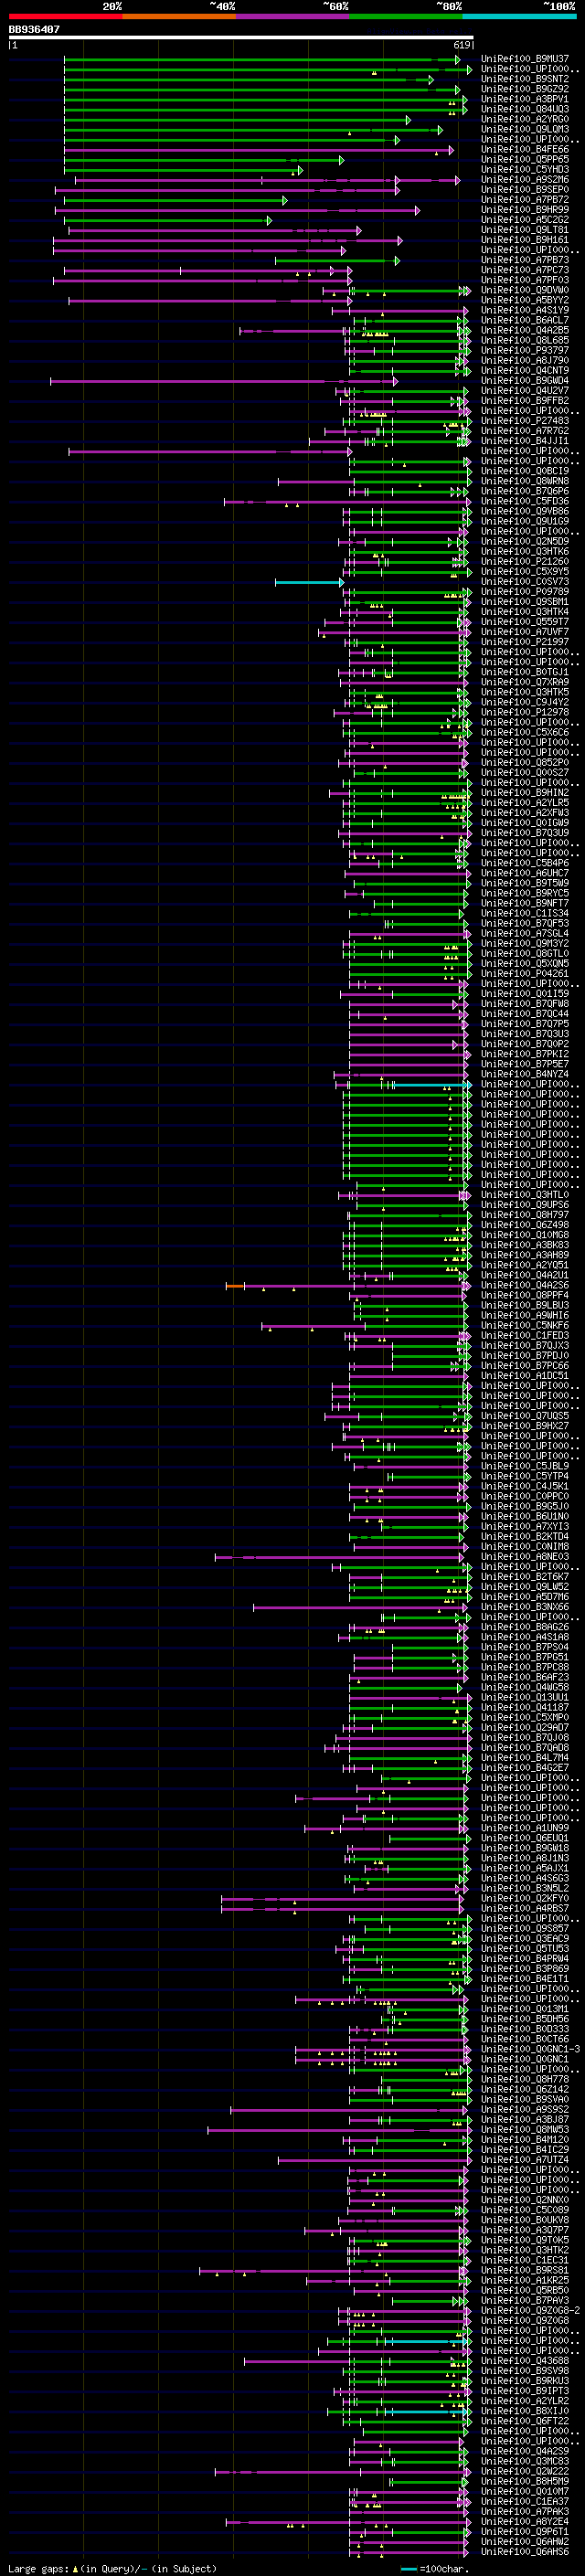Select hit label UniRef100_A1DC51
Screen dimensions: 585x2576
tap(525, 1375)
